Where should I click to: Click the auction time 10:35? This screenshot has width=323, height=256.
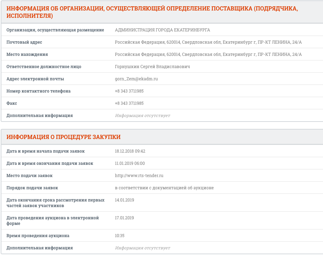[120, 236]
